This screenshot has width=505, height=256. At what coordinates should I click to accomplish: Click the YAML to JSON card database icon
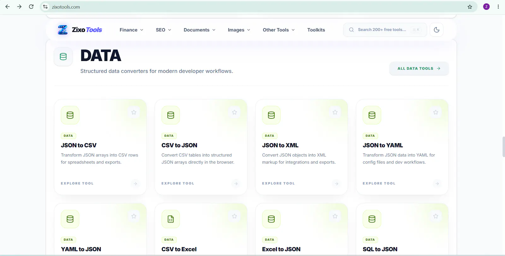(x=70, y=219)
